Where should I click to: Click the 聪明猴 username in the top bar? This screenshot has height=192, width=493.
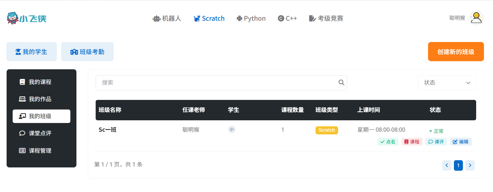(457, 18)
